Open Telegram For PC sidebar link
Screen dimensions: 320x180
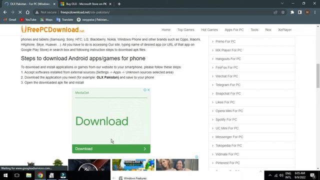(x=228, y=85)
